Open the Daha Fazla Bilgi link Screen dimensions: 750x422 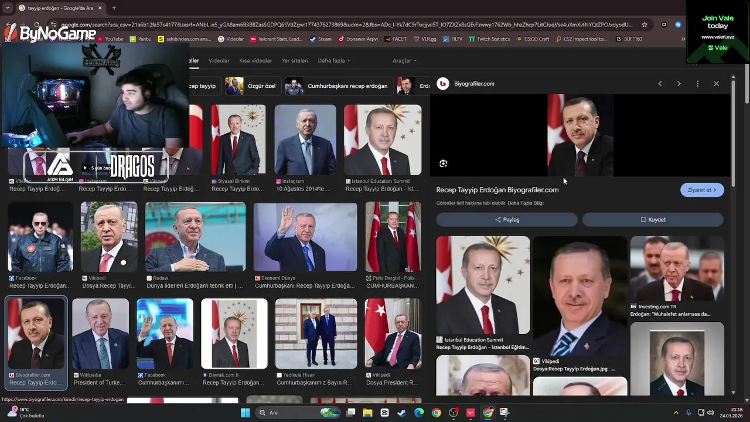(x=526, y=203)
